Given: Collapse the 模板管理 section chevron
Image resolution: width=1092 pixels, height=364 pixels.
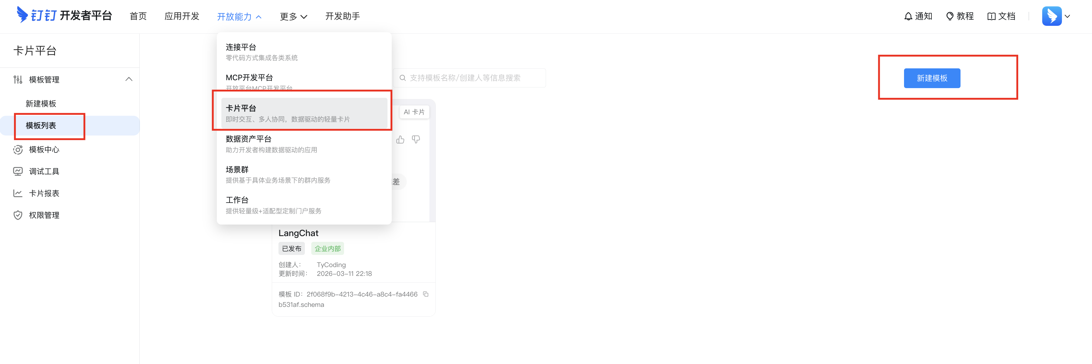Looking at the screenshot, I should point(129,79).
